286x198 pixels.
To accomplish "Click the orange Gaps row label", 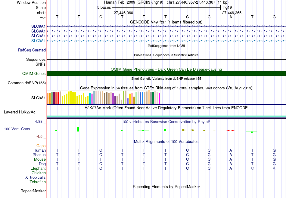I will 41,146.
